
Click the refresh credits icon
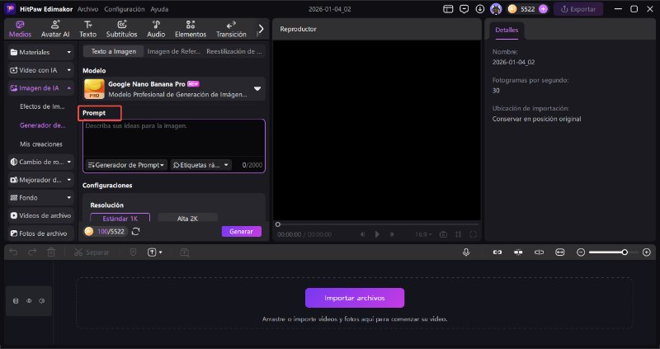coord(135,232)
